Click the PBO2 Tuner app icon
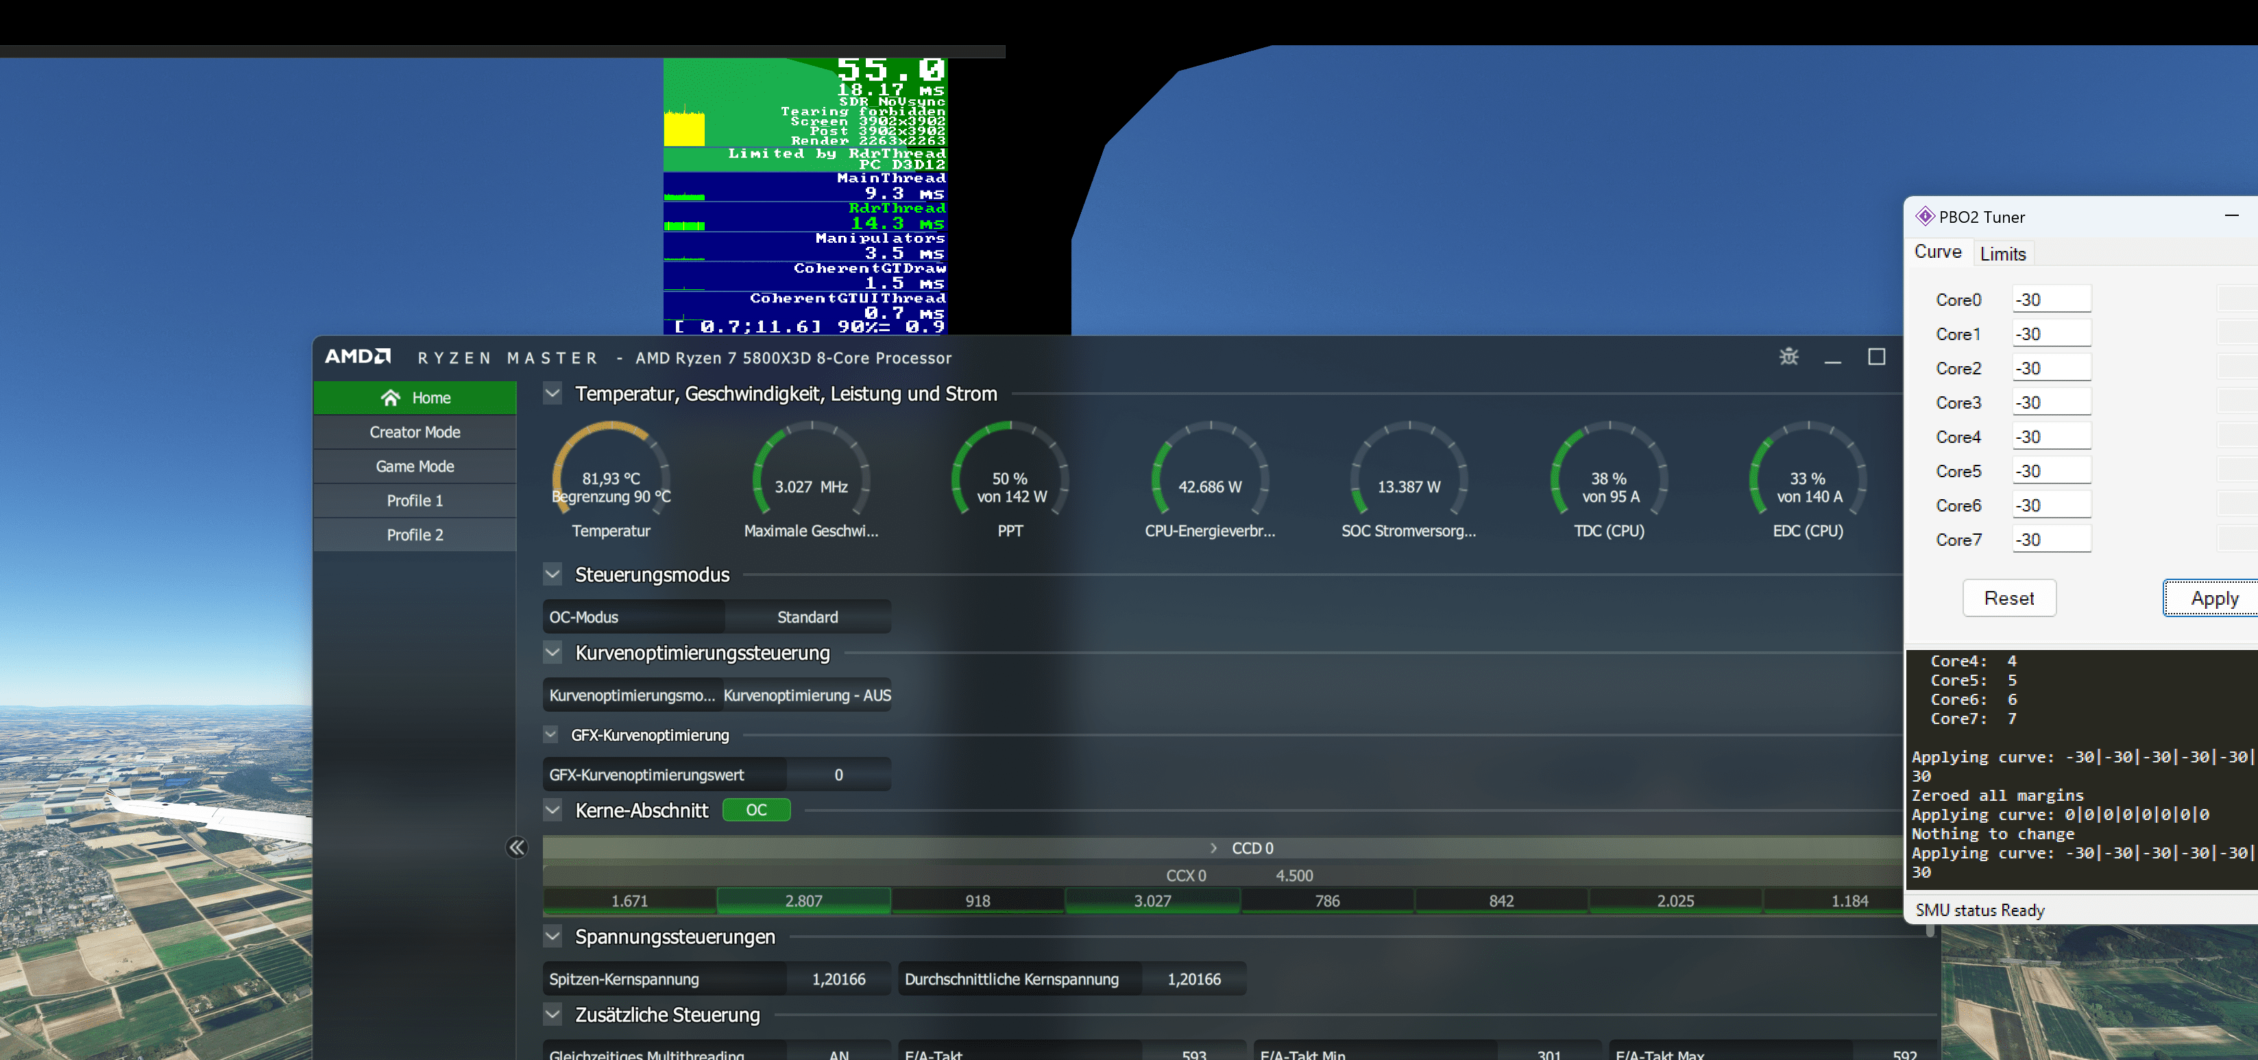 [x=1925, y=217]
